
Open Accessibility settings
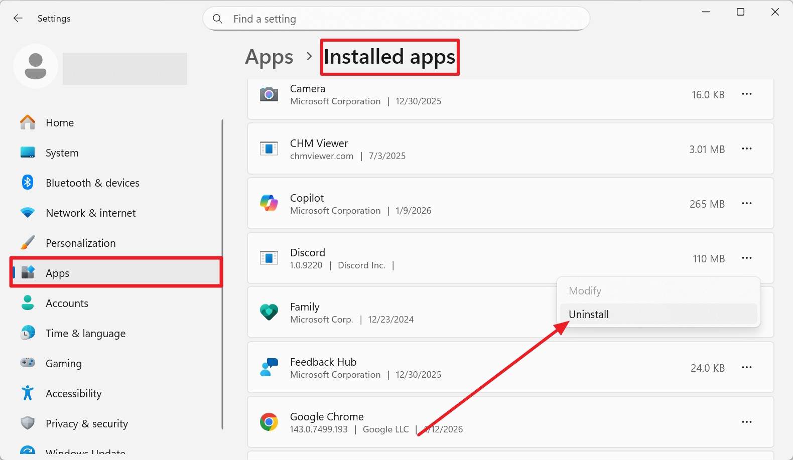click(x=116, y=393)
